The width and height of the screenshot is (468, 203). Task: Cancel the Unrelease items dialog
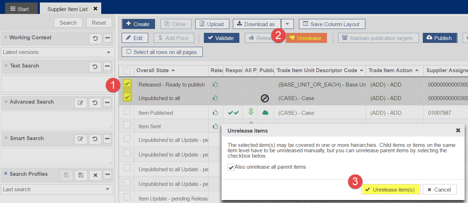(x=440, y=189)
